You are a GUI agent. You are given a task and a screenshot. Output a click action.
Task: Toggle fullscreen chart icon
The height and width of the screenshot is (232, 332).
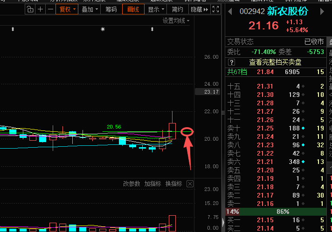pos(215,9)
